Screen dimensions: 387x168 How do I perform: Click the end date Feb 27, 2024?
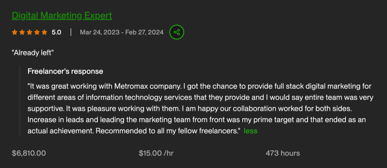[145, 33]
